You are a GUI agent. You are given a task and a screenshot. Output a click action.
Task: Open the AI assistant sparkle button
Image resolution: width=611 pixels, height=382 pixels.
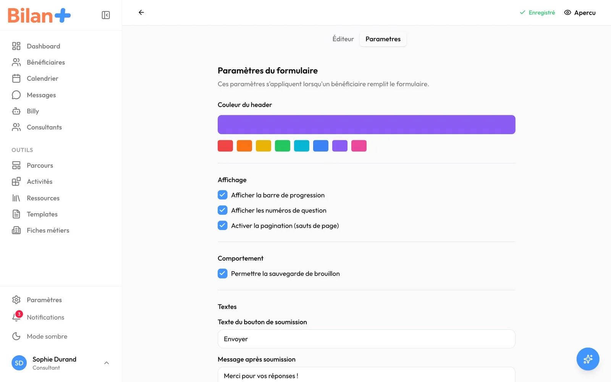point(588,359)
